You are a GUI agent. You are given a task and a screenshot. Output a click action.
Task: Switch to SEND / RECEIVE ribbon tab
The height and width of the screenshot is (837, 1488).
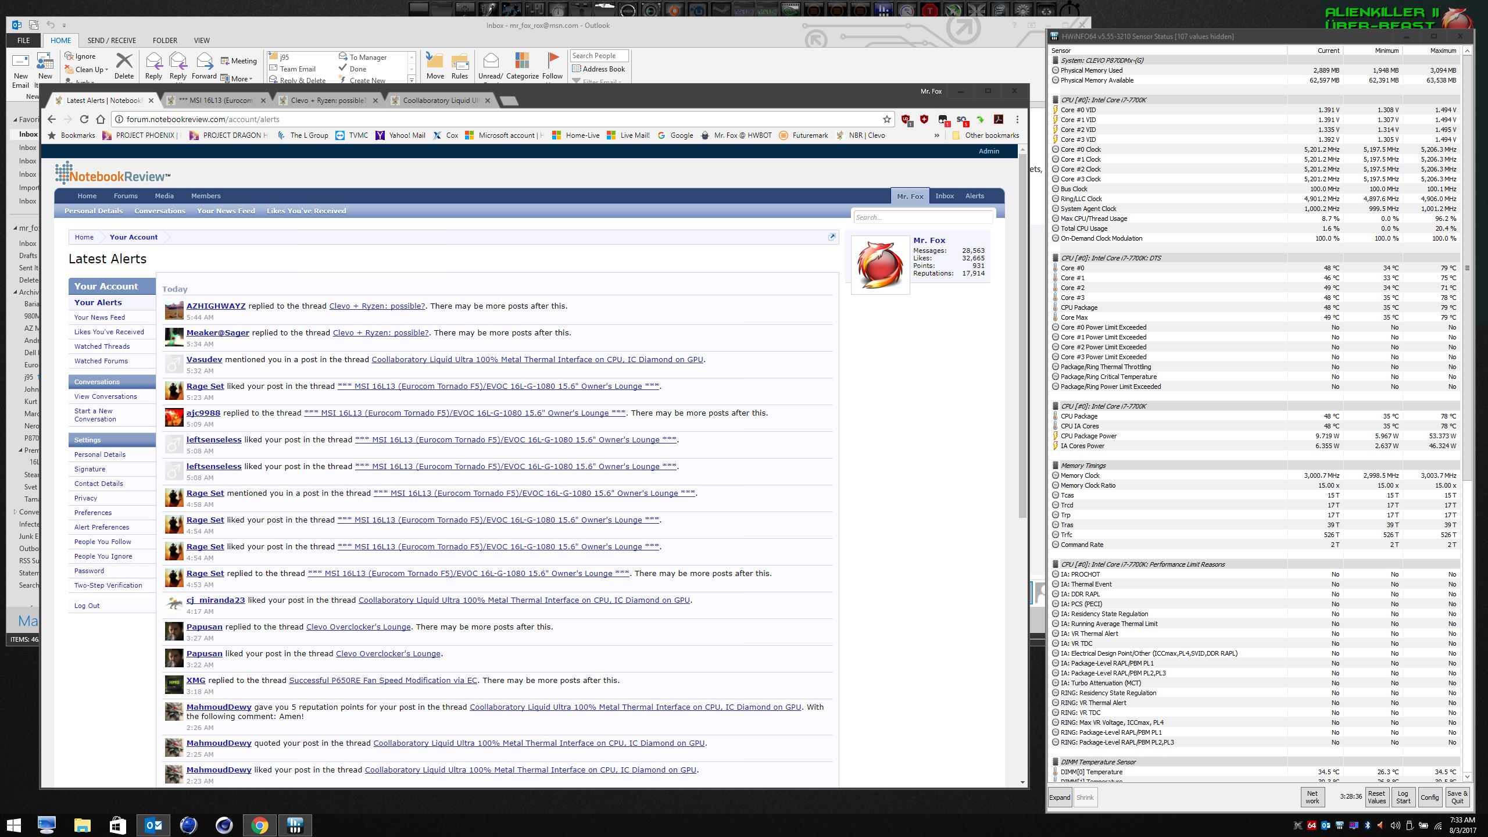[112, 40]
